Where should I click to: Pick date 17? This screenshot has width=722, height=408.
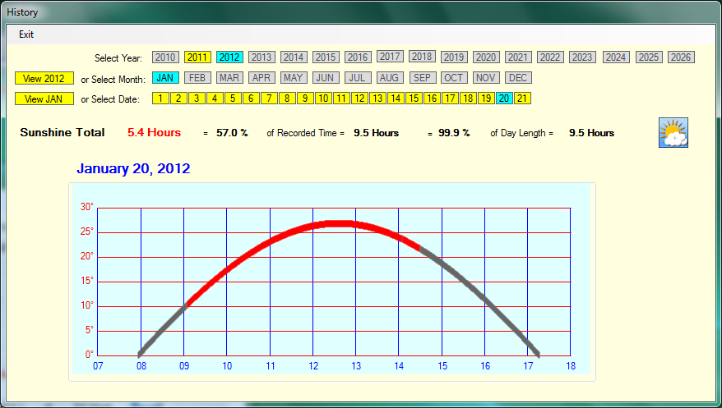click(451, 99)
